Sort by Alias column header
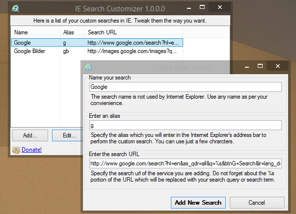The image size is (296, 214). (72, 32)
